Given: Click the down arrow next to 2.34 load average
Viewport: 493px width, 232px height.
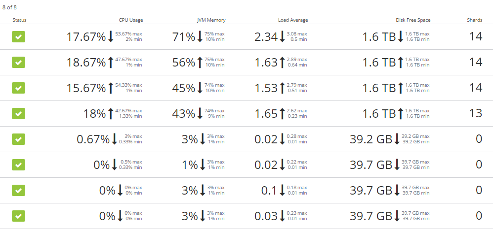Looking at the screenshot, I should [282, 37].
